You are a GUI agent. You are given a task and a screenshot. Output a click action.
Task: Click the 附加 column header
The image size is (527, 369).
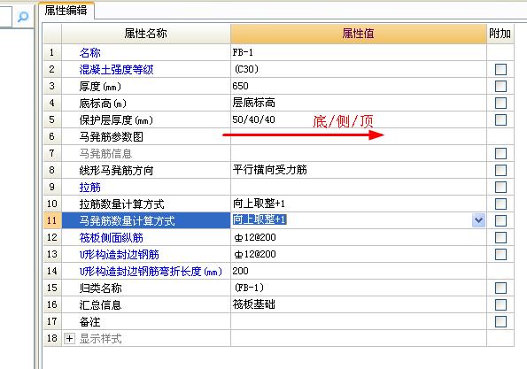pyautogui.click(x=500, y=34)
